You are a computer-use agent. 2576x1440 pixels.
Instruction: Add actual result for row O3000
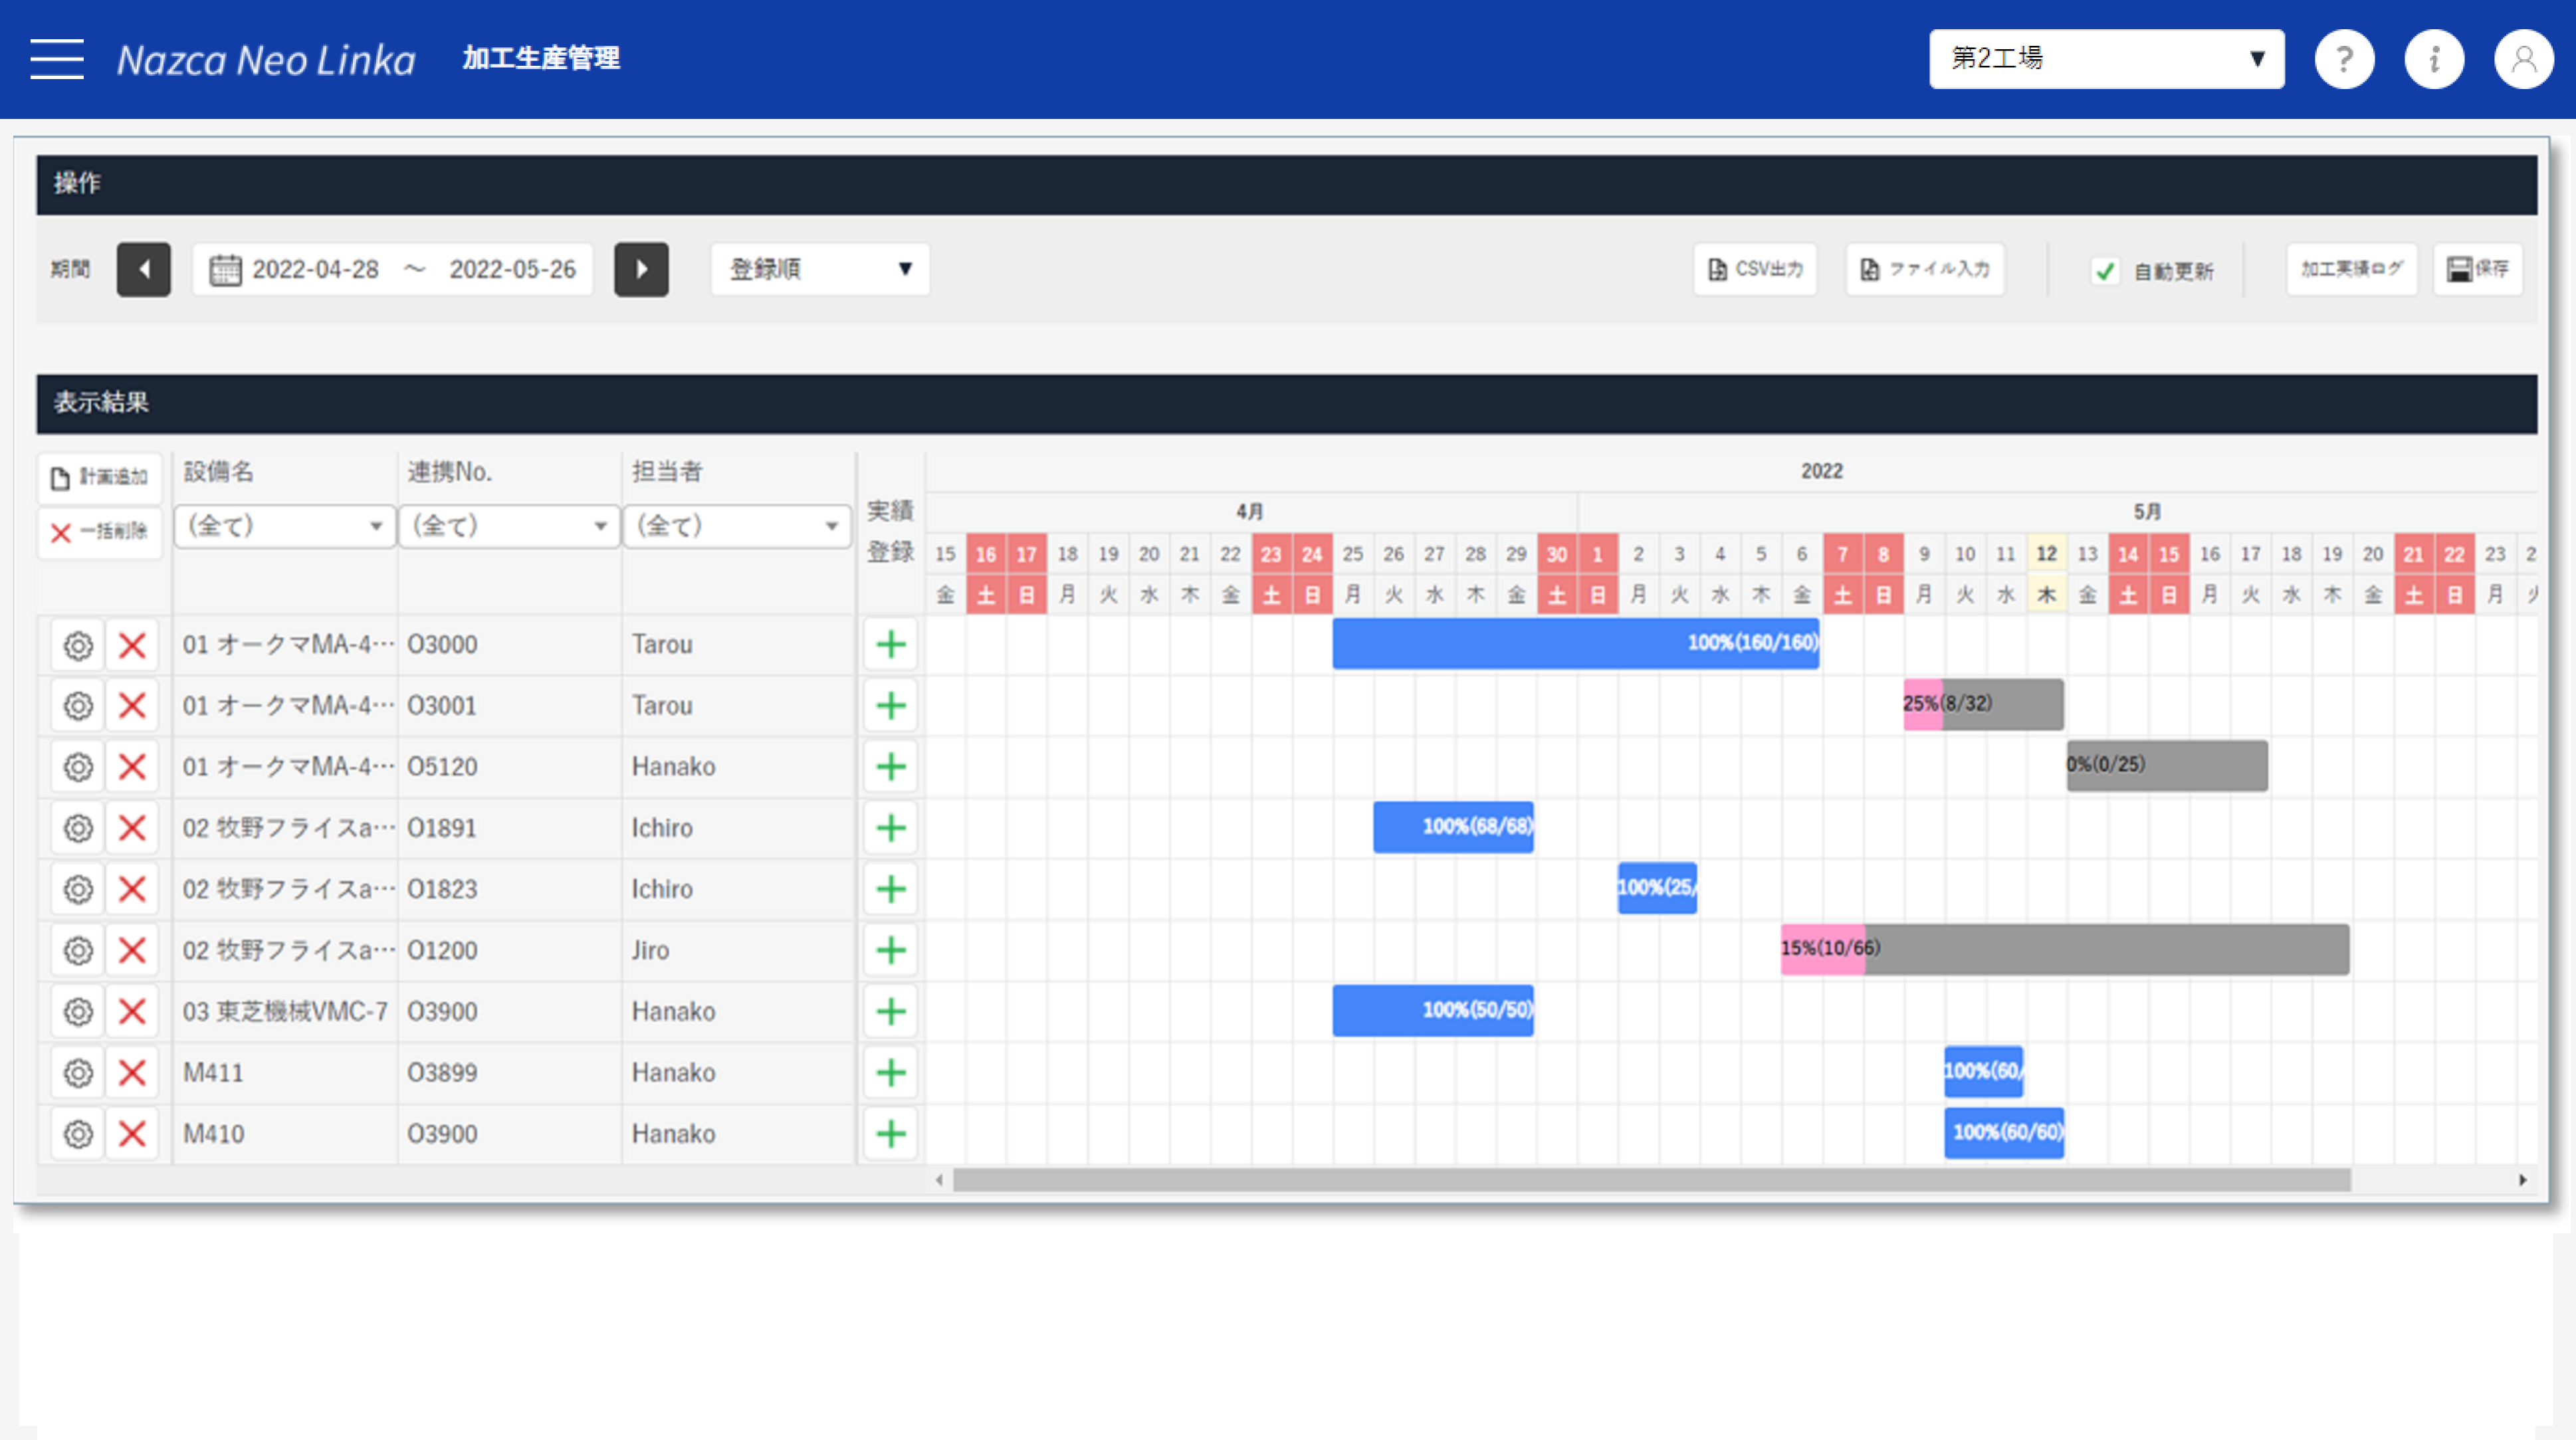coord(890,645)
